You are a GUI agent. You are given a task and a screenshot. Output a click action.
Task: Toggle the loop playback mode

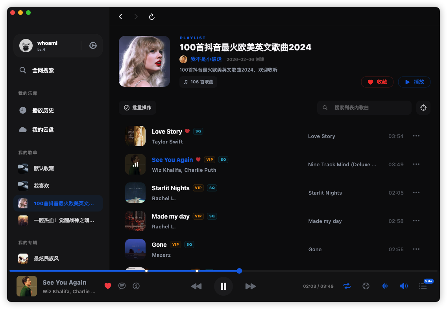347,286
